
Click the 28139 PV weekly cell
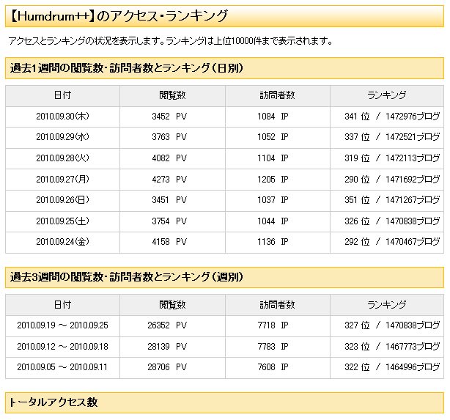[172, 347]
